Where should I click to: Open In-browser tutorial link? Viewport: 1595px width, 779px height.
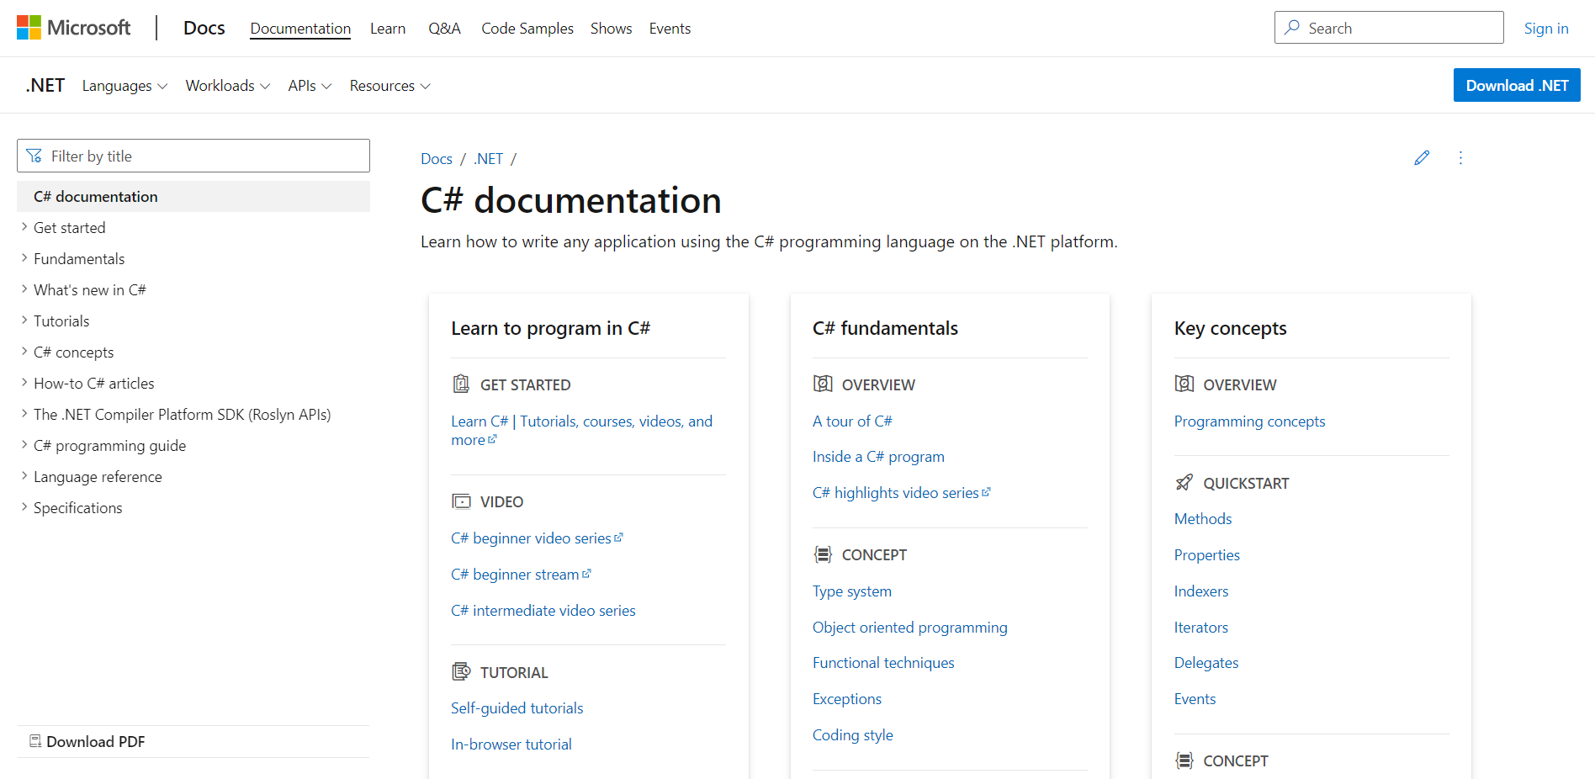point(511,744)
